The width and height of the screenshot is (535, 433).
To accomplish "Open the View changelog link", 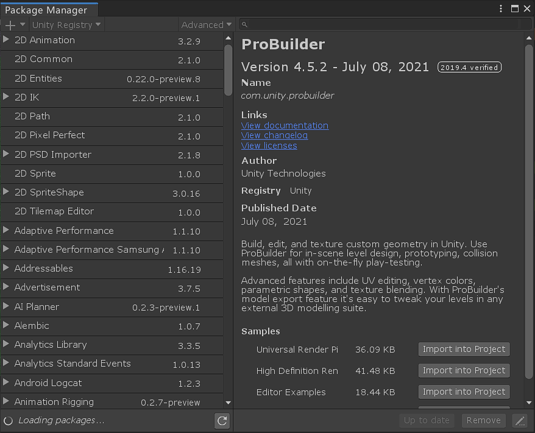I will pos(274,135).
